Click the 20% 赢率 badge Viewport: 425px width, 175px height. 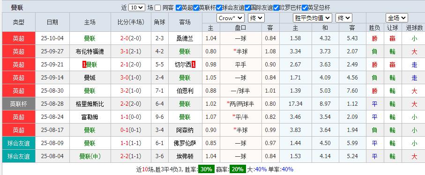(238, 169)
